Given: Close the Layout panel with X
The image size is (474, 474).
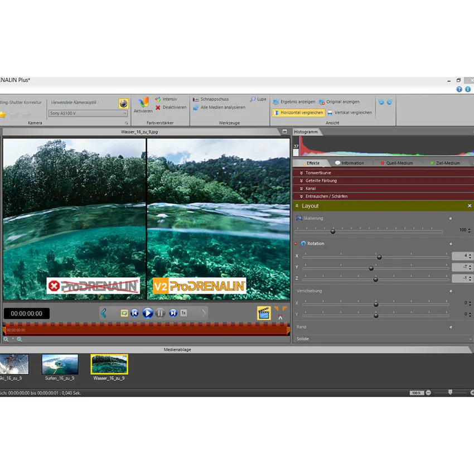Looking at the screenshot, I should 470,206.
